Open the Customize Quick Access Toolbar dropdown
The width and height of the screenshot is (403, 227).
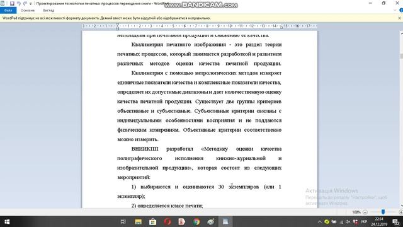(31, 4)
